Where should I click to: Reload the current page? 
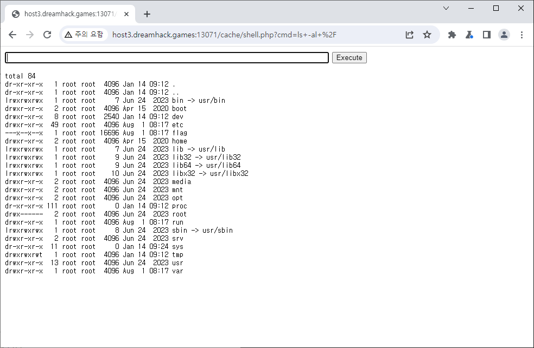[x=47, y=35]
